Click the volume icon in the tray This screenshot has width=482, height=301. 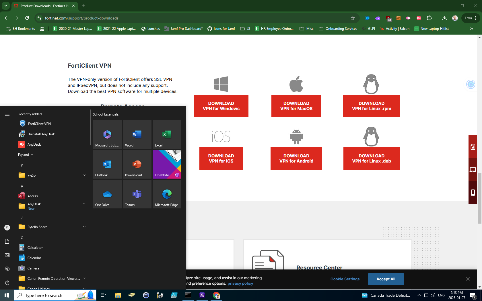pyautogui.click(x=433, y=295)
